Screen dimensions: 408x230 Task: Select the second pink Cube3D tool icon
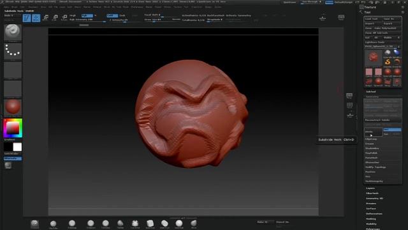pyautogui.click(x=378, y=72)
